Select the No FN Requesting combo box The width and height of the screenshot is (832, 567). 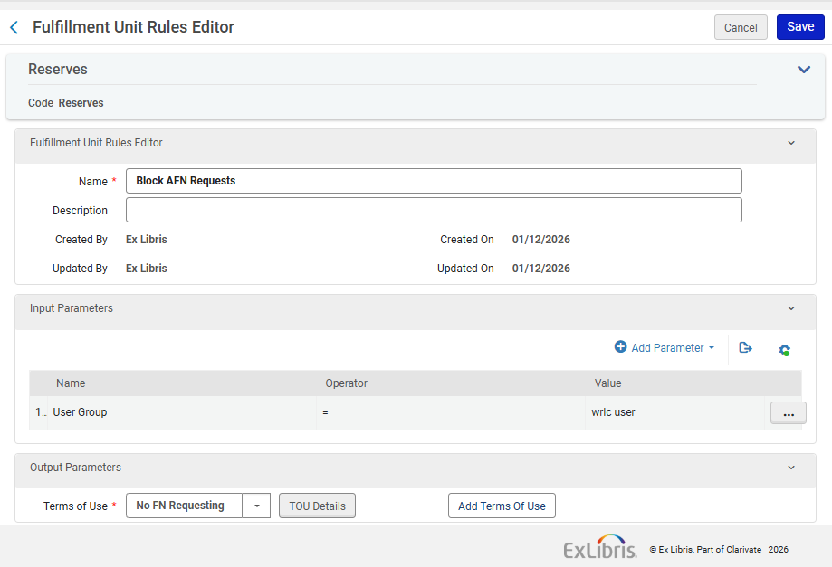pos(184,506)
